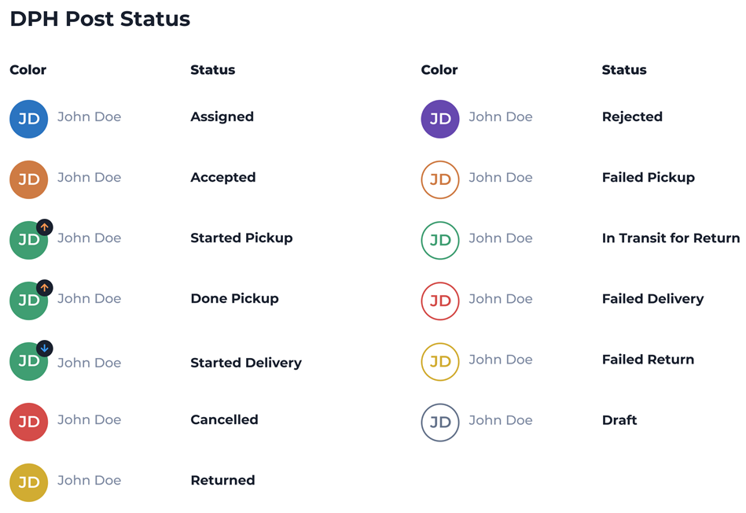Image resolution: width=746 pixels, height=513 pixels.
Task: Click the DPH Post Status heading
Action: (x=100, y=20)
